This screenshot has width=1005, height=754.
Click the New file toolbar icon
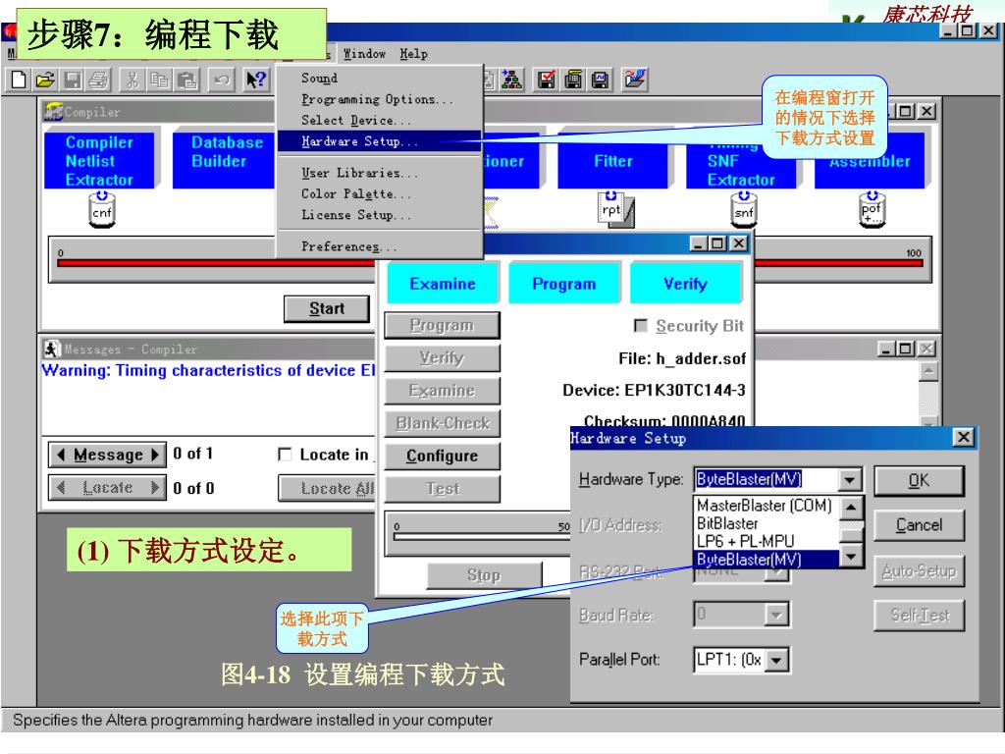pyautogui.click(x=19, y=81)
